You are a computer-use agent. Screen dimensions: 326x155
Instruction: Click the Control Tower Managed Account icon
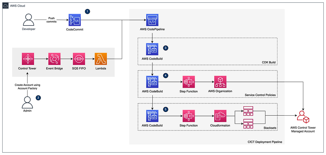click(x=303, y=117)
